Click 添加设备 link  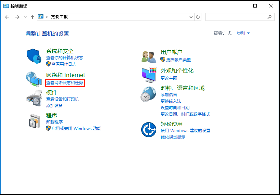54,105
